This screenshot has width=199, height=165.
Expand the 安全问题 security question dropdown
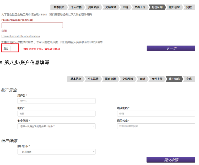coord(56,126)
